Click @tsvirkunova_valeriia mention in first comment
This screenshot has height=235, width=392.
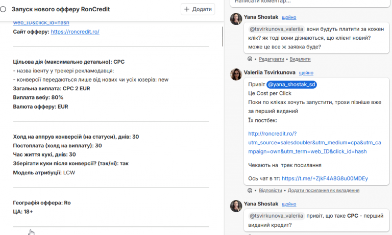(x=276, y=29)
